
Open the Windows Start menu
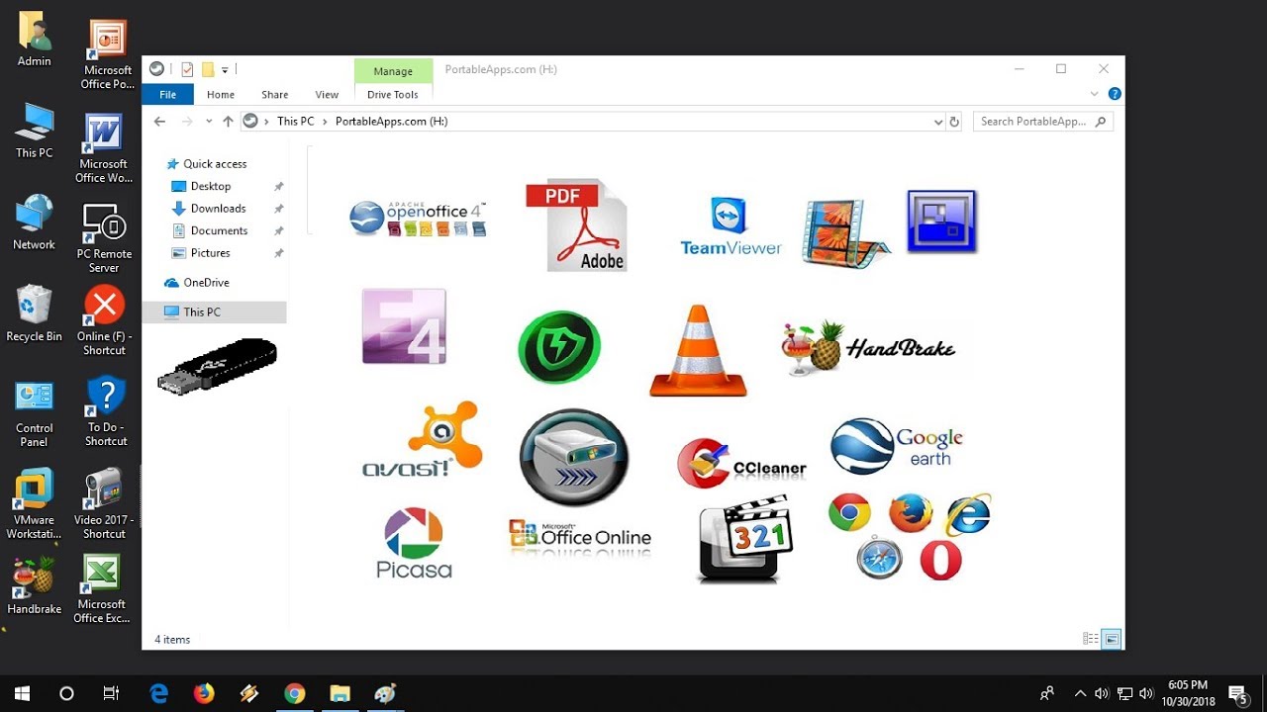point(22,693)
